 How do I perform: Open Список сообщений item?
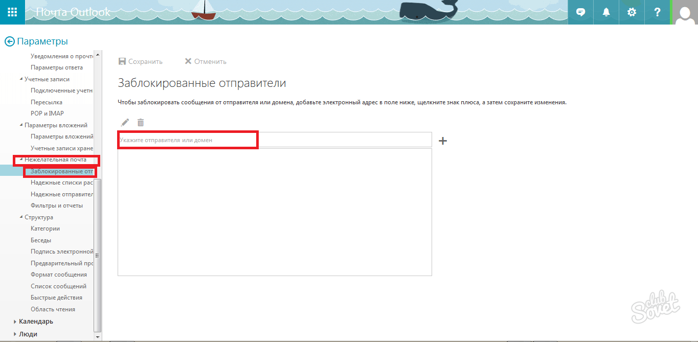point(58,286)
